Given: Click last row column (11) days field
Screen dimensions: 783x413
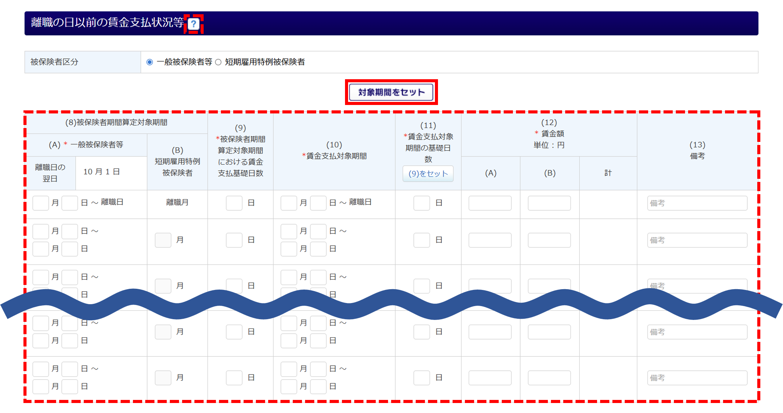Looking at the screenshot, I should click(x=421, y=378).
